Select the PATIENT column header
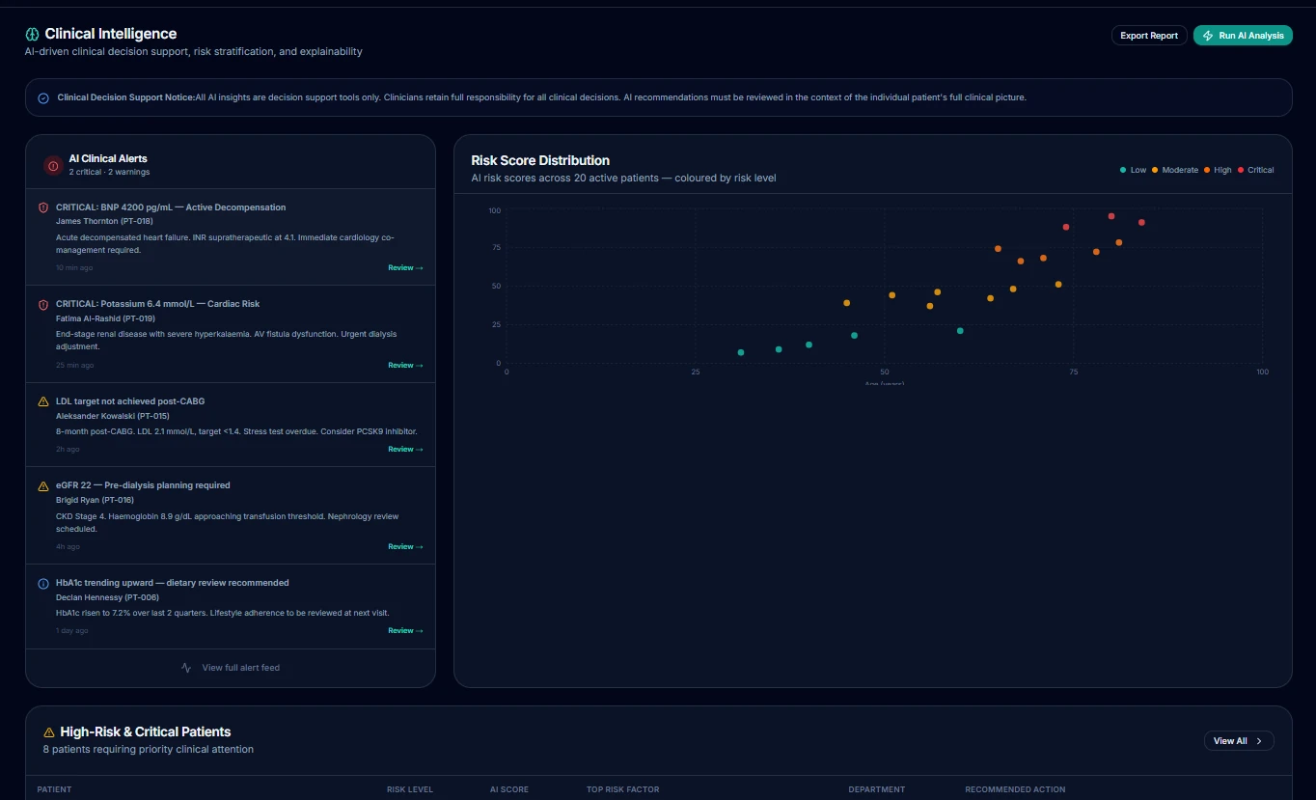 [54, 789]
